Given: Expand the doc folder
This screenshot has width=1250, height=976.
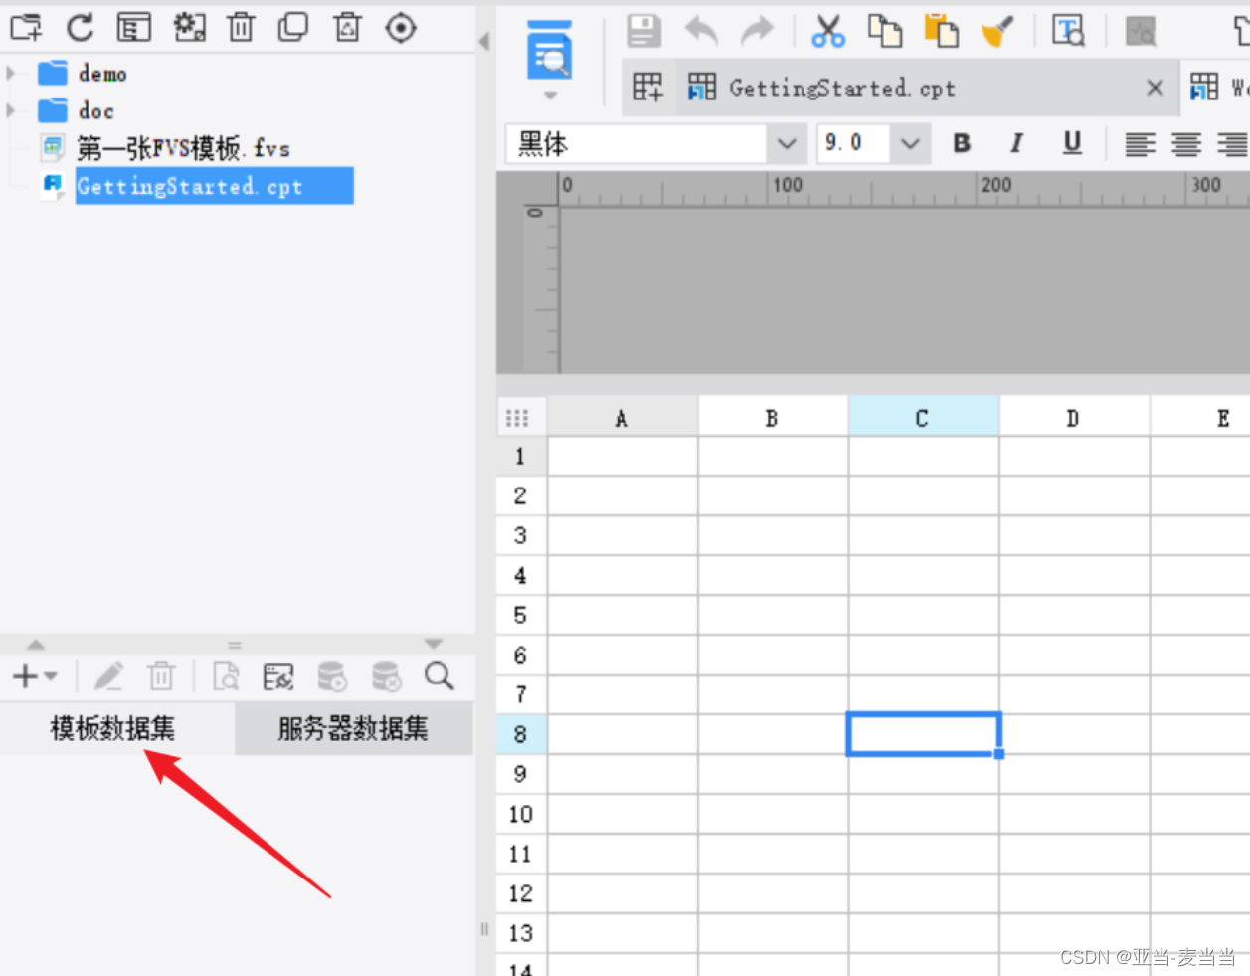Looking at the screenshot, I should point(11,110).
